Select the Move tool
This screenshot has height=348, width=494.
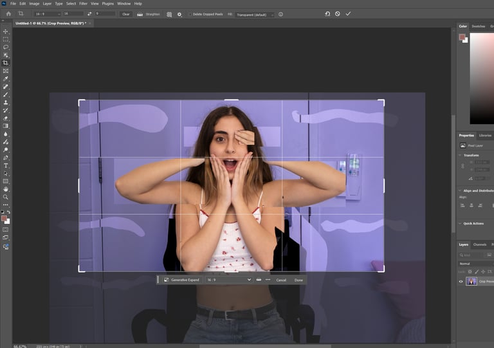tap(6, 32)
